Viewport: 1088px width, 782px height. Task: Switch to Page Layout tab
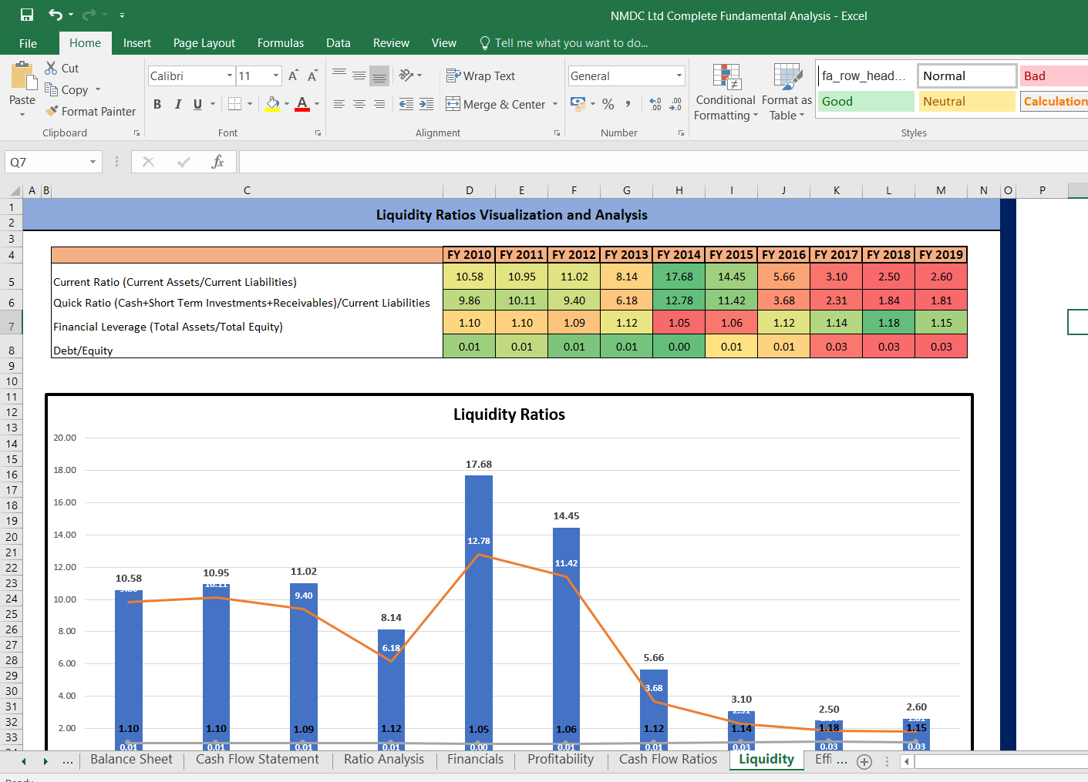click(204, 43)
